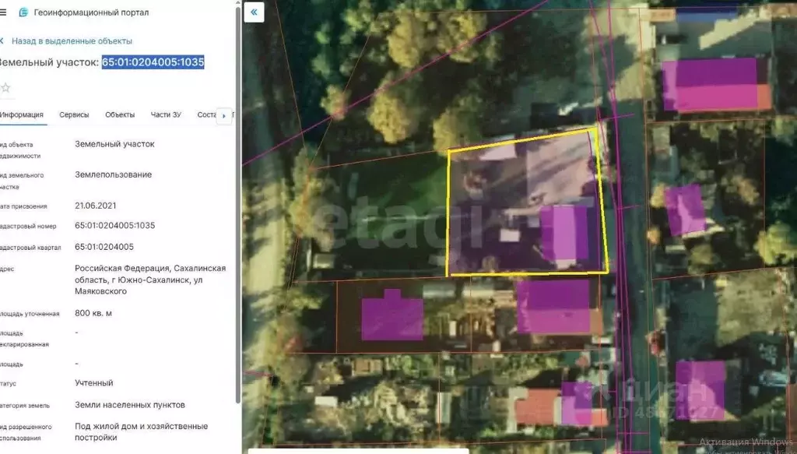The width and height of the screenshot is (797, 454).
Task: Click the purple building inside the yellow plot
Action: click(x=564, y=232)
